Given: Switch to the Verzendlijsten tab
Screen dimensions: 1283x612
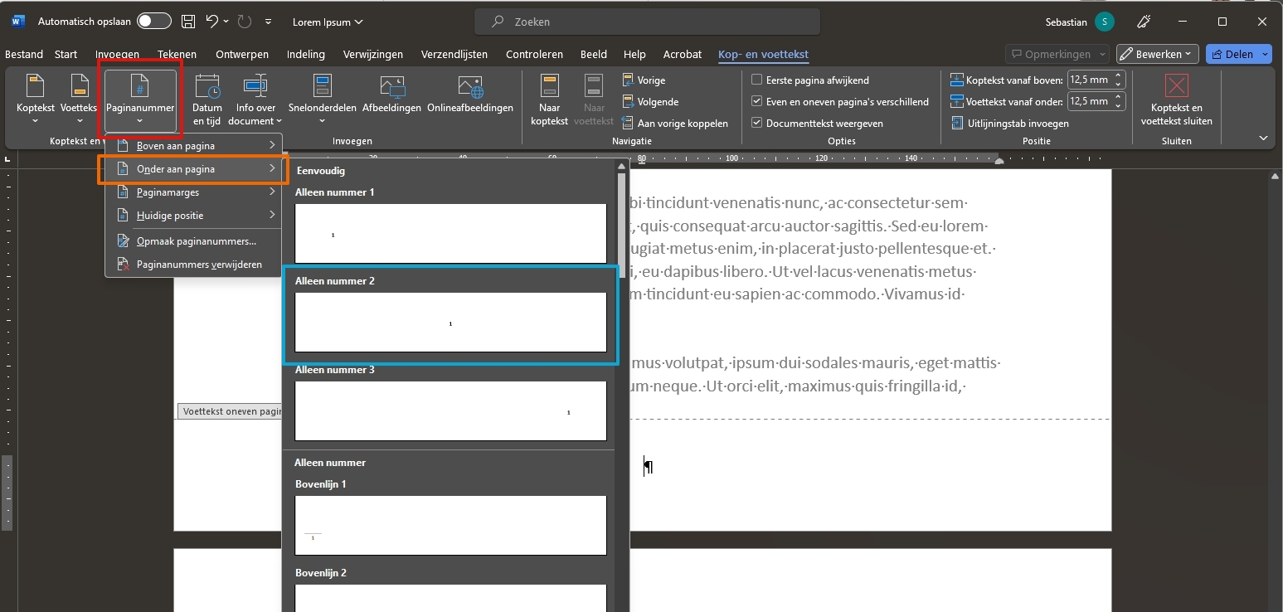Looking at the screenshot, I should (x=454, y=55).
